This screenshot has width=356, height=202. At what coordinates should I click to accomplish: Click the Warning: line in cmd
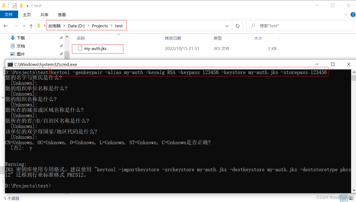[16, 164]
